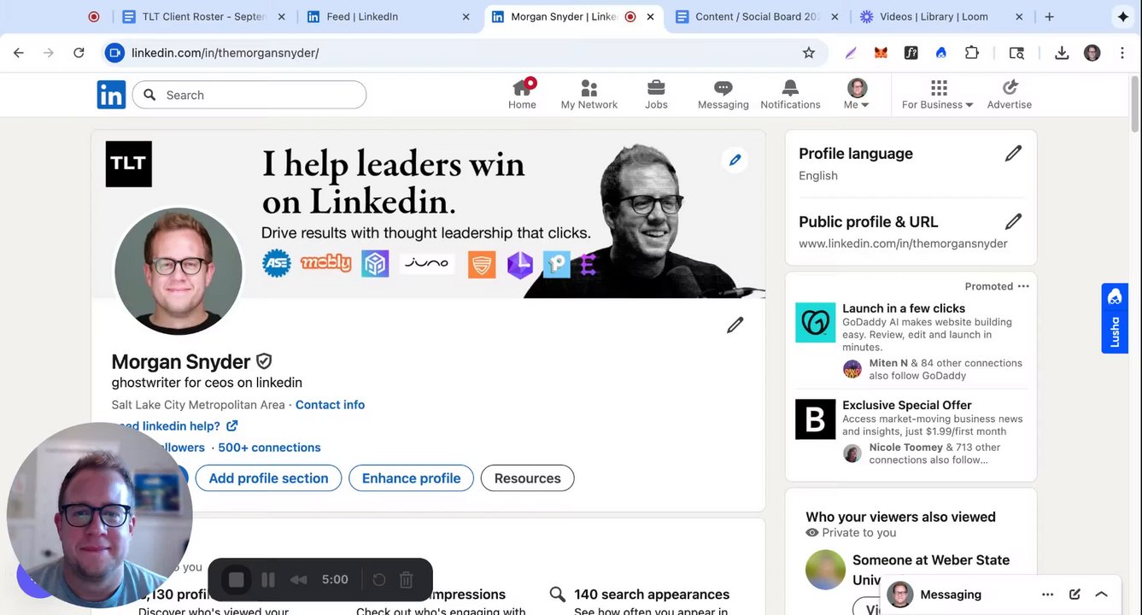Expand the For Business menu
This screenshot has width=1142, height=615.
[x=938, y=94]
